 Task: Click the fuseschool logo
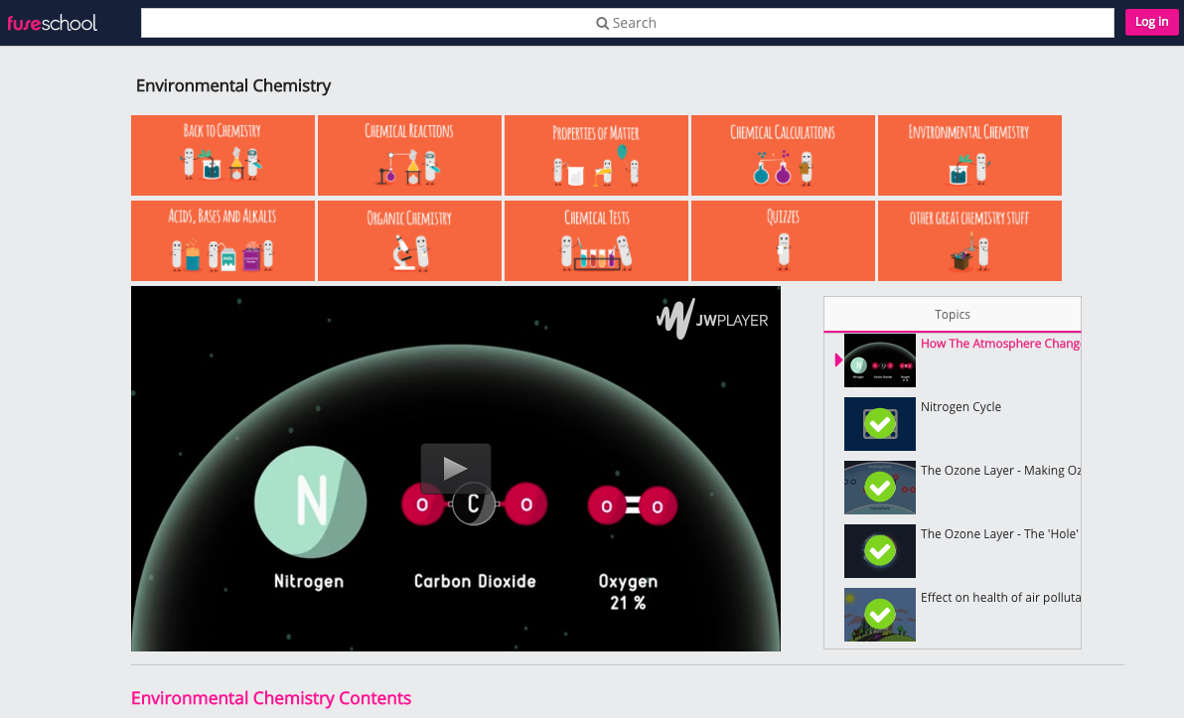pyautogui.click(x=53, y=22)
